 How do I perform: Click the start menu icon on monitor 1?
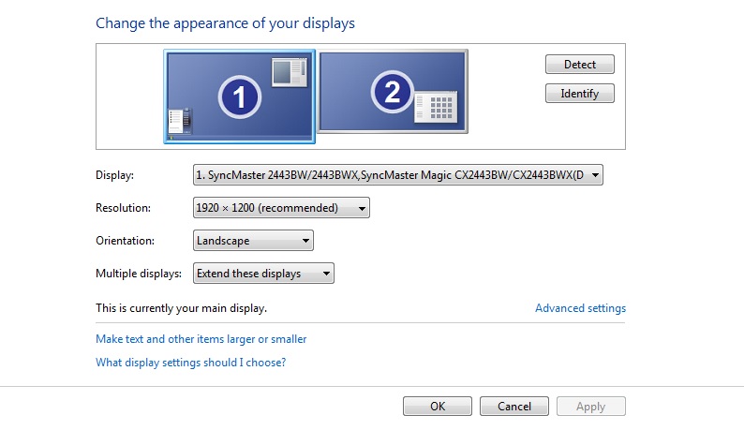click(x=180, y=121)
